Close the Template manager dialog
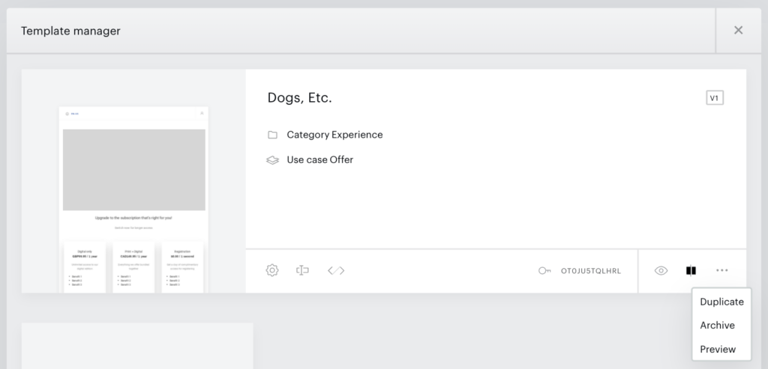768x369 pixels. coord(739,30)
